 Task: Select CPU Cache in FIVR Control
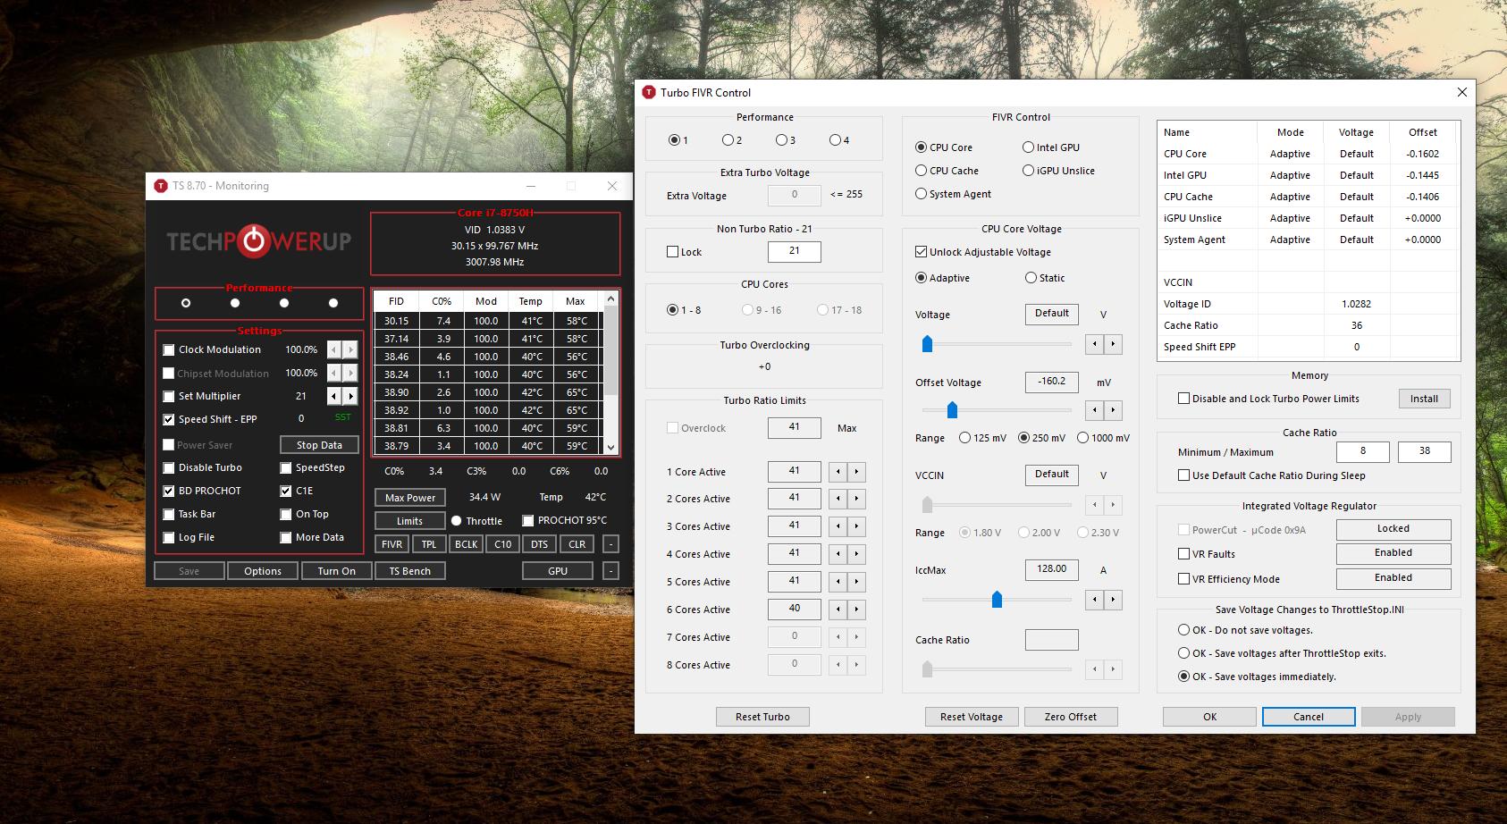pyautogui.click(x=922, y=171)
